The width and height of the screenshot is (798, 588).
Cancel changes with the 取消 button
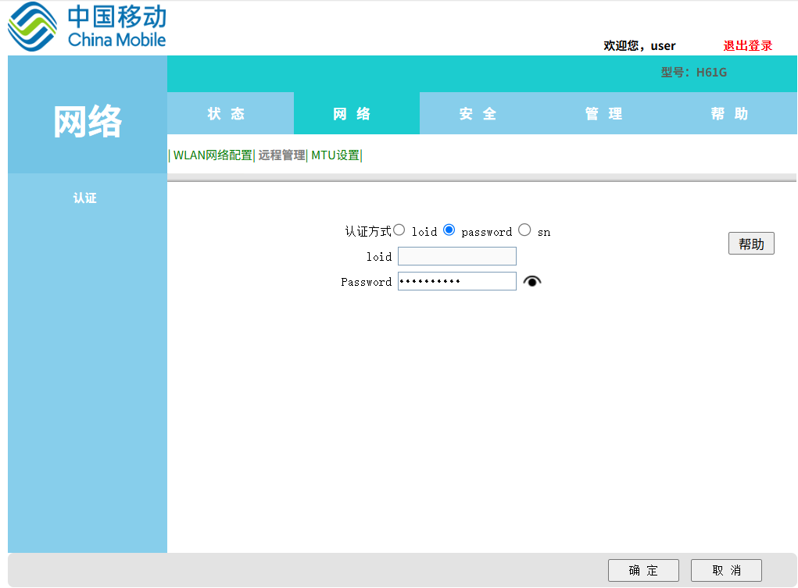pos(726,570)
